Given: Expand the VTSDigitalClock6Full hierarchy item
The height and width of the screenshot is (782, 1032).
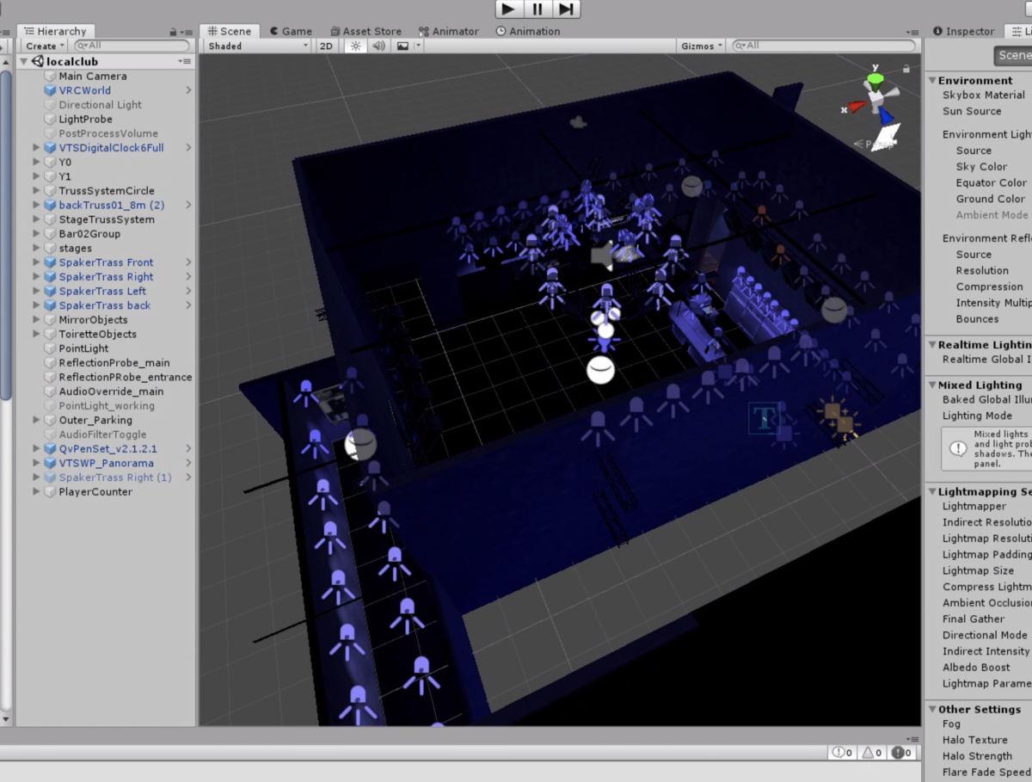Looking at the screenshot, I should point(36,148).
